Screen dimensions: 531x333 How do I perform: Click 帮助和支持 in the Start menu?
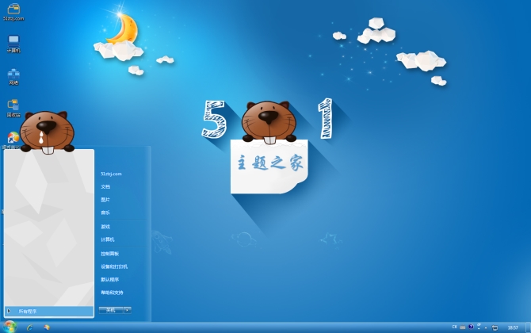click(112, 293)
